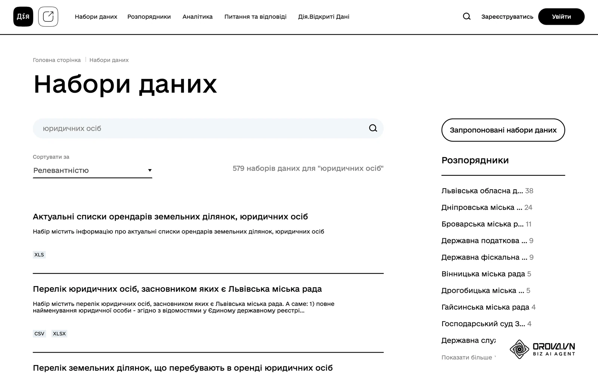Click the XLSX format tag
This screenshot has width=598, height=374.
(59, 334)
